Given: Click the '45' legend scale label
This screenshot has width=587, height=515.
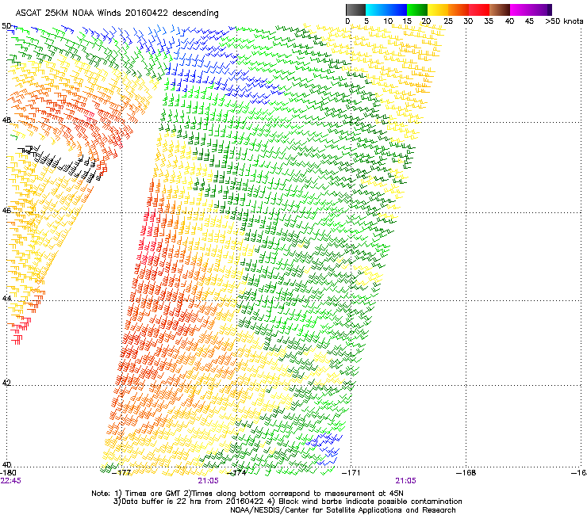Looking at the screenshot, I should [x=529, y=21].
